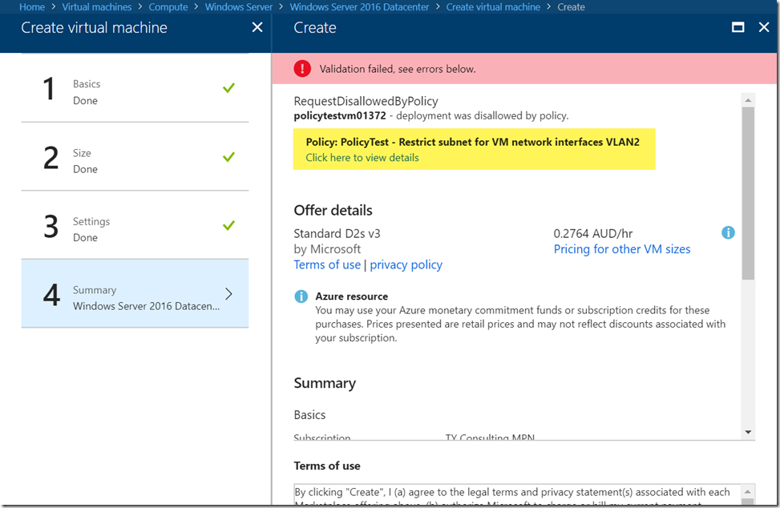This screenshot has height=508, width=780.
Task: Click the terms text box scroll-up arrow
Action: pyautogui.click(x=748, y=492)
